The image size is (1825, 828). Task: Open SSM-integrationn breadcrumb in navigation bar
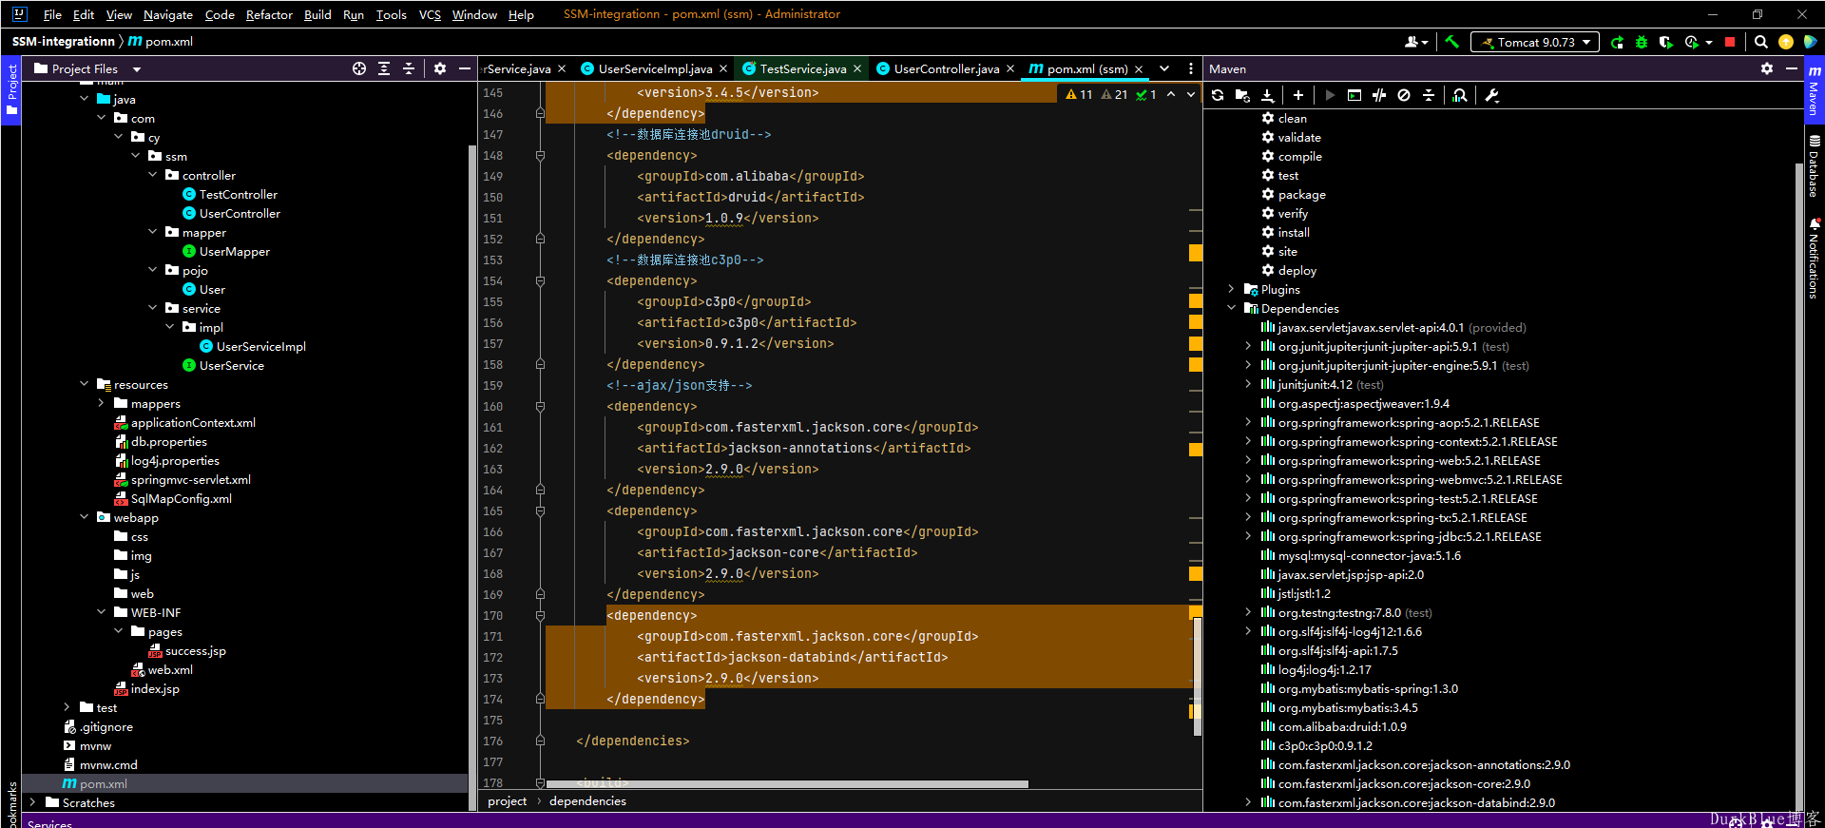tap(63, 42)
